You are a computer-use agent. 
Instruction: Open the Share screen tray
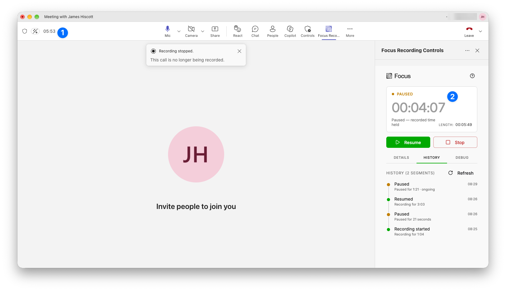click(215, 31)
